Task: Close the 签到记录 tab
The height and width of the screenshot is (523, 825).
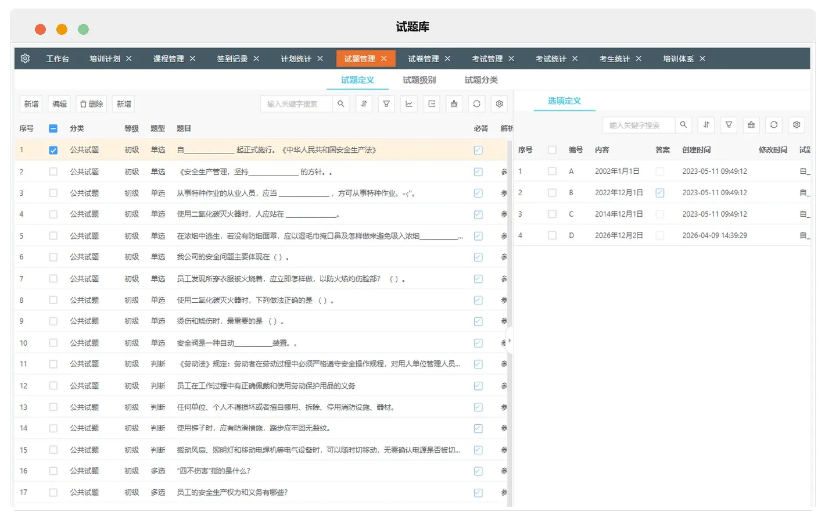Action: [x=256, y=59]
